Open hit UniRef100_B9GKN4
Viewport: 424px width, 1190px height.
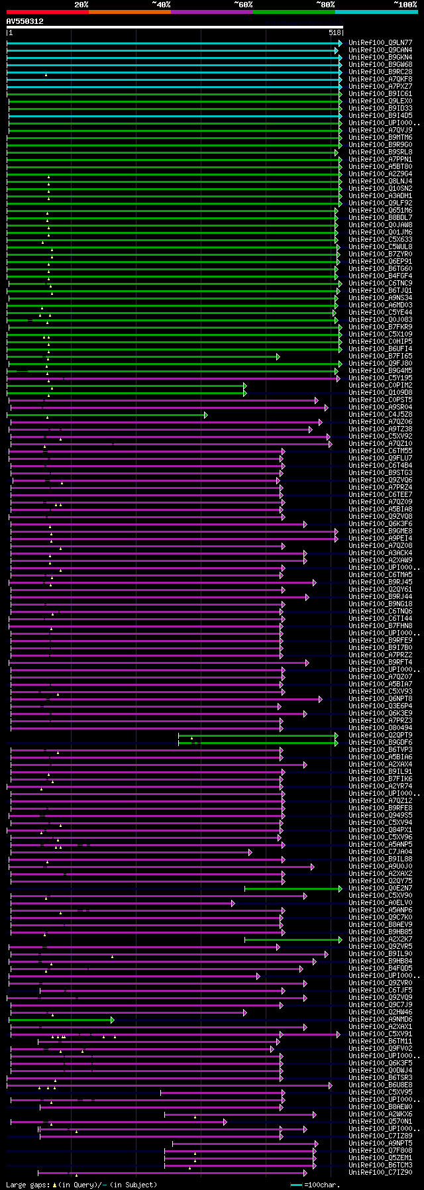[380, 57]
